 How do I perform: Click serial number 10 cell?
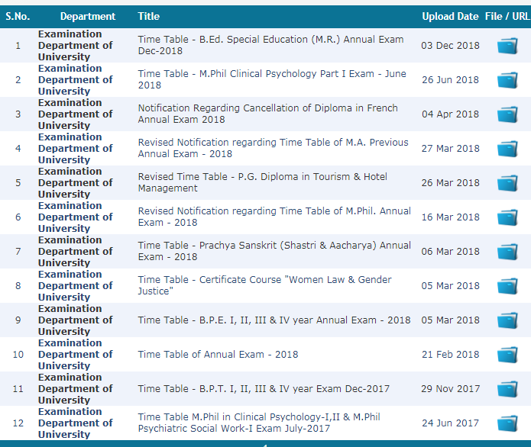[18, 355]
